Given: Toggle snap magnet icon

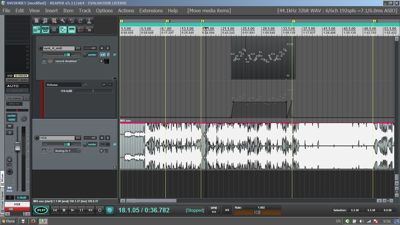Looking at the screenshot, I should [x=81, y=30].
